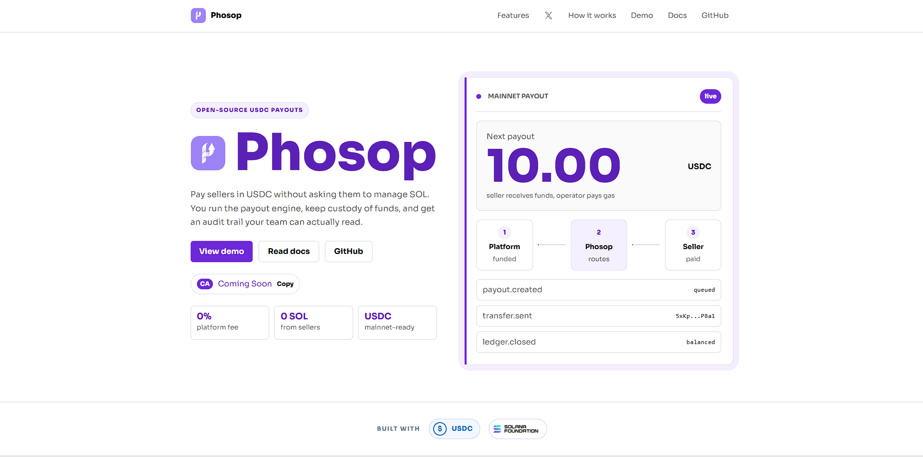
Task: Open Docs from the navigation bar
Action: (x=678, y=16)
